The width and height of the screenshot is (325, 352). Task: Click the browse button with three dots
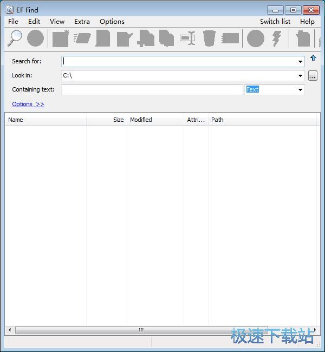coord(313,76)
